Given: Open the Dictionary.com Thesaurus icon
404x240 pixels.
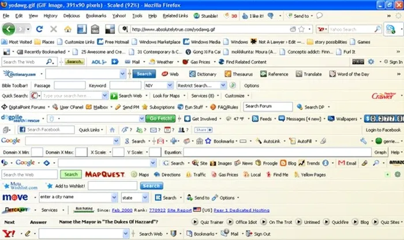Looking at the screenshot, I should pos(228,74).
